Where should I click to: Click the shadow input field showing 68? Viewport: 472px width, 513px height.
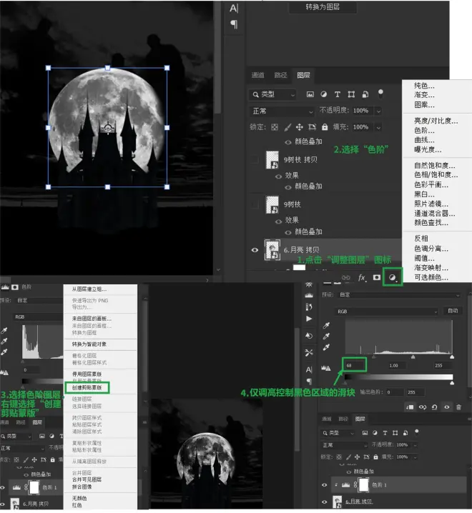354,365
